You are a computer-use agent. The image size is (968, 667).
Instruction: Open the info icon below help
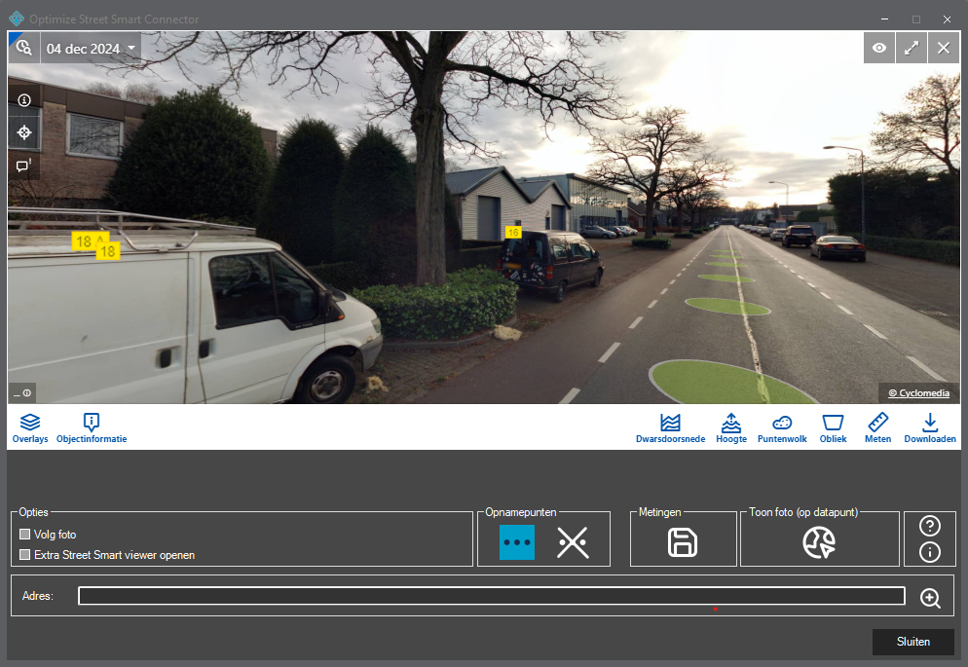(x=930, y=552)
